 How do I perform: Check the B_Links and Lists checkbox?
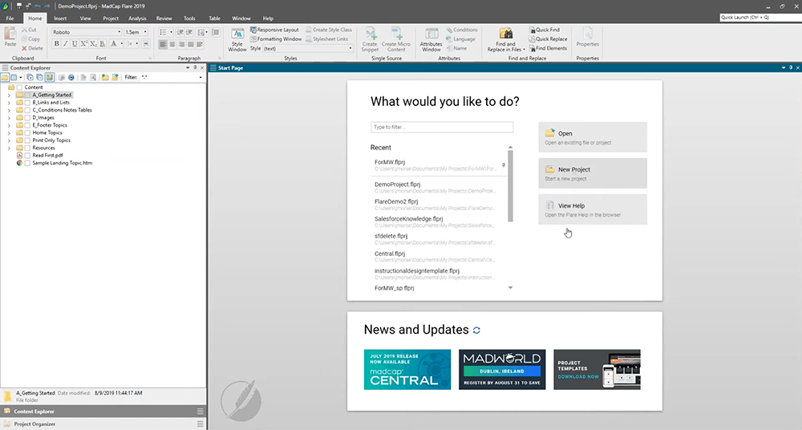click(x=27, y=103)
